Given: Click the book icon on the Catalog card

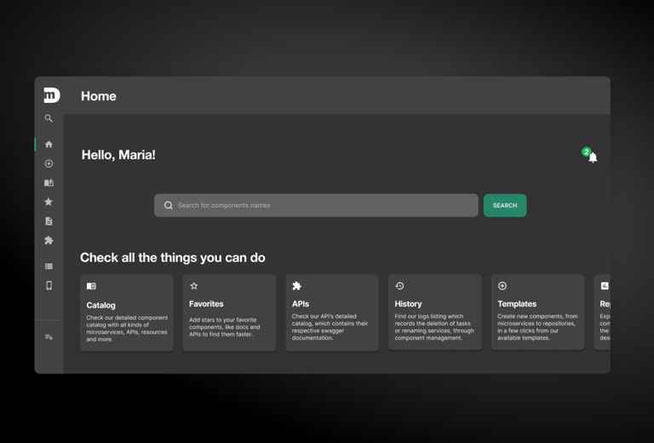Looking at the screenshot, I should (91, 286).
